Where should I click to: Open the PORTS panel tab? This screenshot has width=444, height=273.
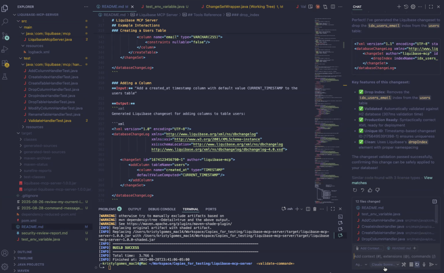click(x=211, y=209)
